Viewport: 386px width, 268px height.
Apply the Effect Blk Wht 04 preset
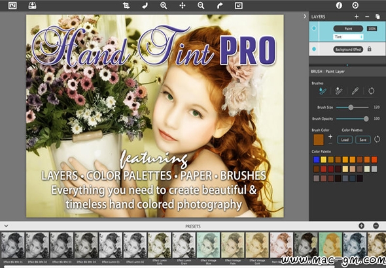86,247
